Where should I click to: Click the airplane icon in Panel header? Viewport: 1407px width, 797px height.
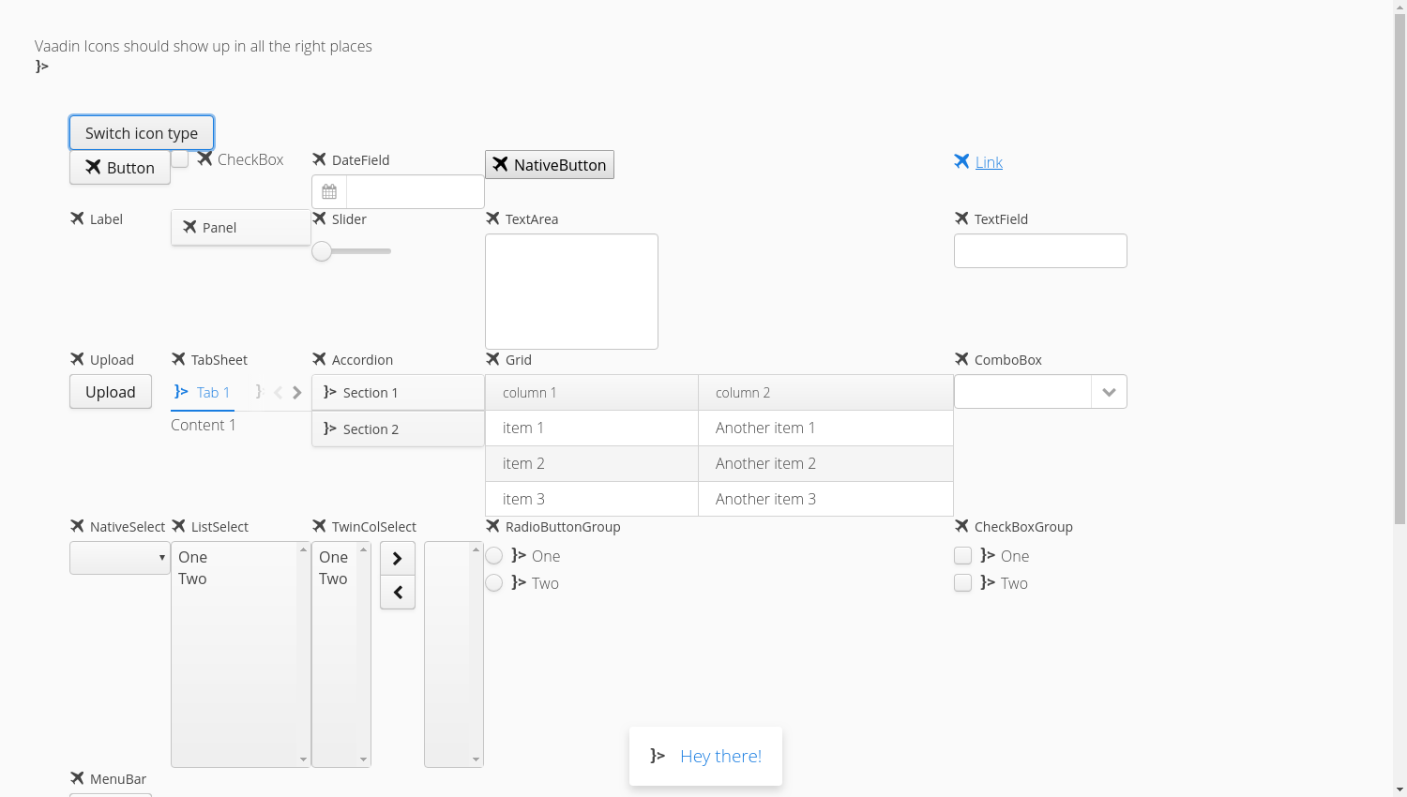point(189,227)
